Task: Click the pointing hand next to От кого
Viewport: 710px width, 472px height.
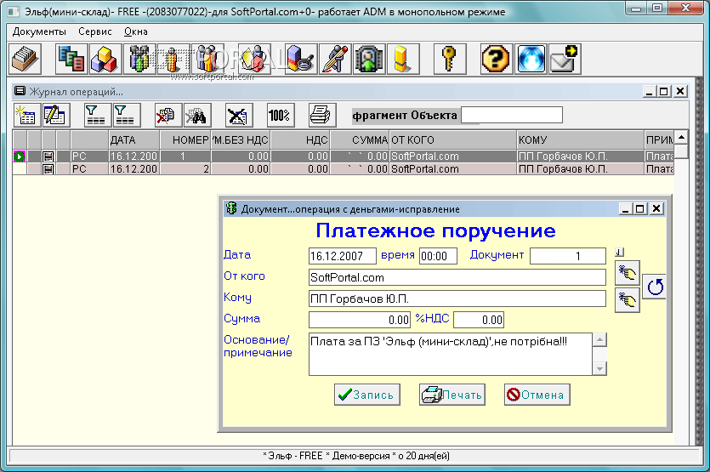Action: pos(628,273)
